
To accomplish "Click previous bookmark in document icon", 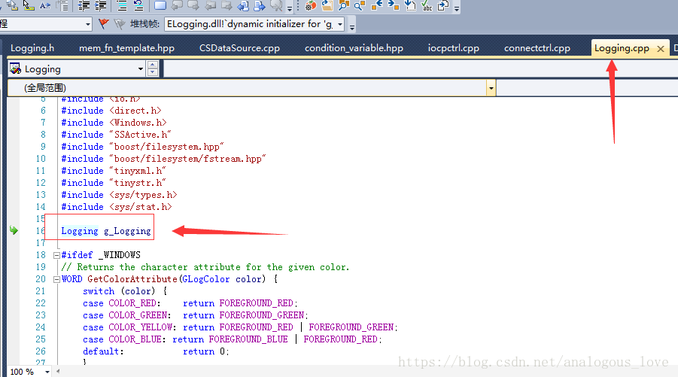I will coord(243,5).
